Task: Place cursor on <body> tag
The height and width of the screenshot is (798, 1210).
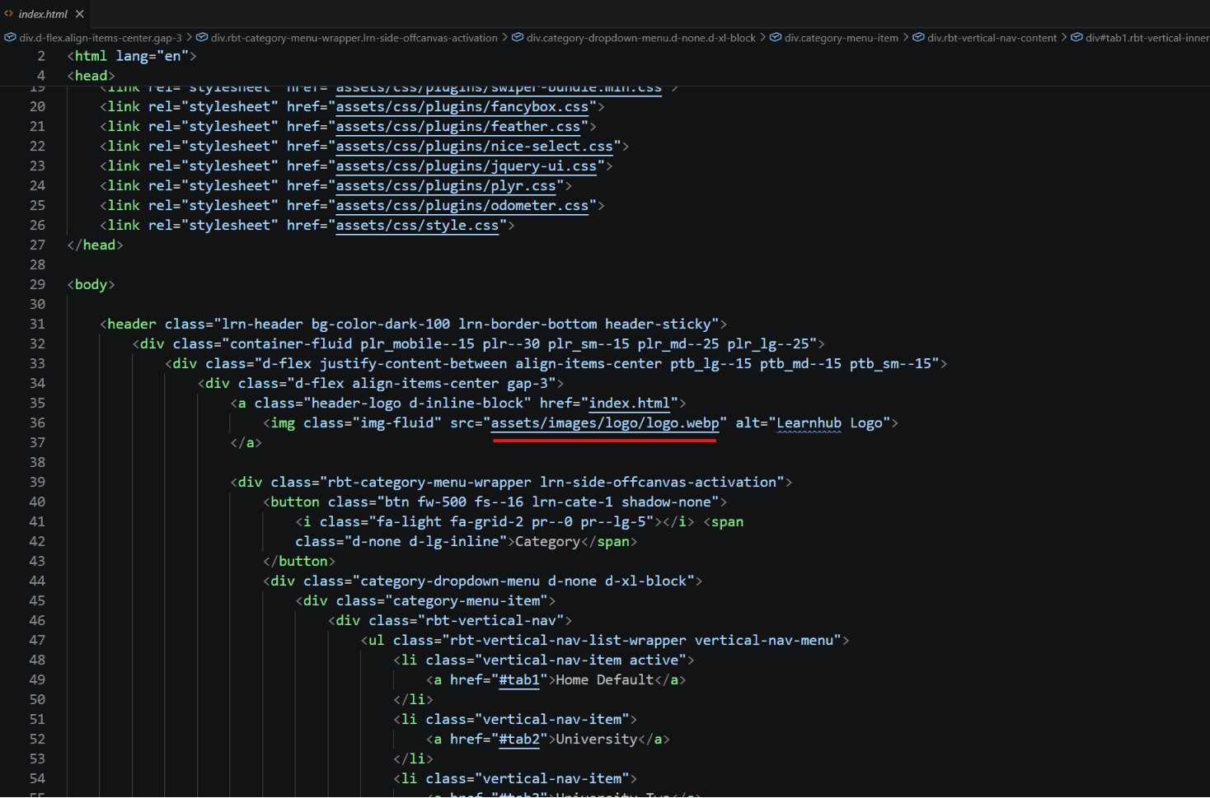Action: tap(91, 285)
